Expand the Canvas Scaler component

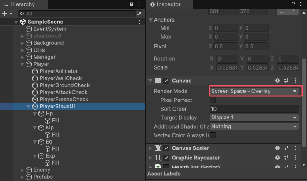150,148
